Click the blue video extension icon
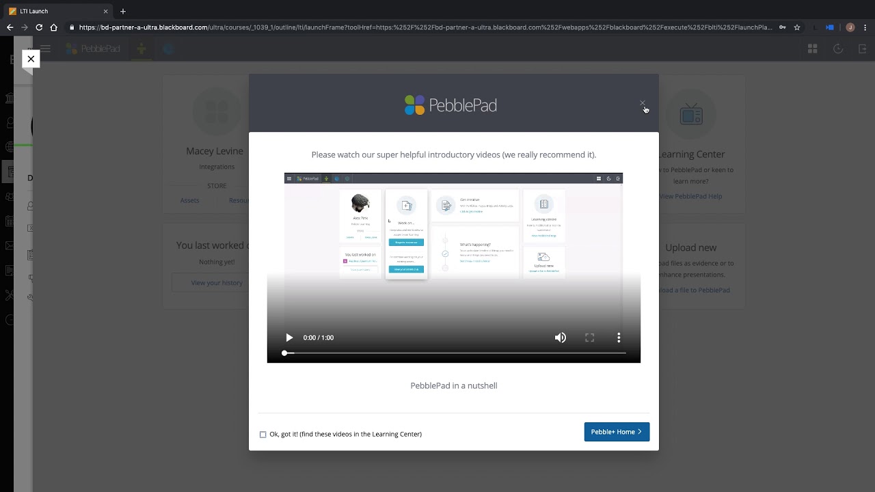This screenshot has height=492, width=875. tap(830, 27)
